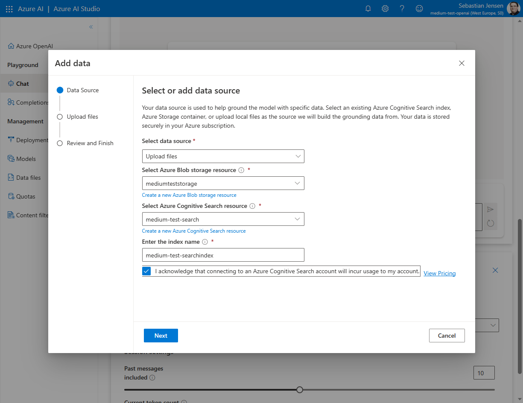Click the index name text field
The height and width of the screenshot is (403, 523).
[223, 255]
